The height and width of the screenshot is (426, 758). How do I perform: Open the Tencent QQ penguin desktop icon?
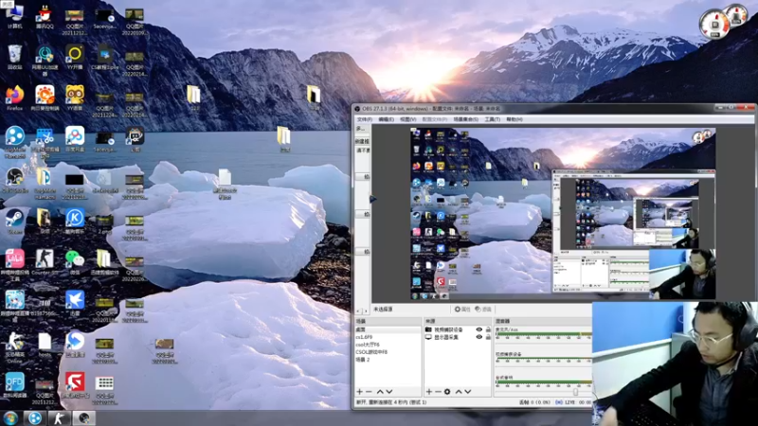[45, 15]
